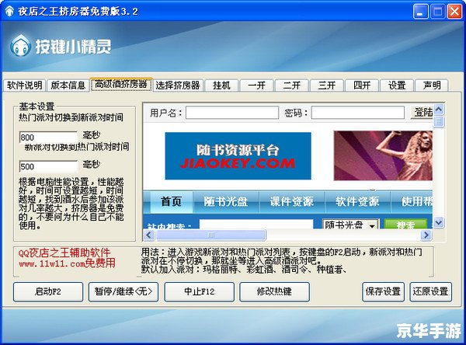The image size is (466, 345).
Task: Open the 课件资源 navigation item
Action: pyautogui.click(x=291, y=202)
